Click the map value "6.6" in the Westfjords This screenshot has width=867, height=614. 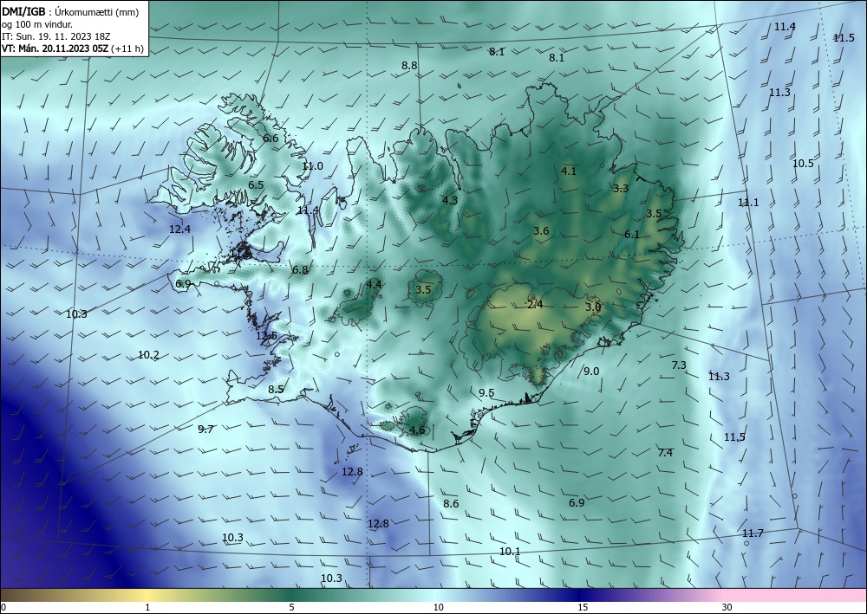[271, 139]
